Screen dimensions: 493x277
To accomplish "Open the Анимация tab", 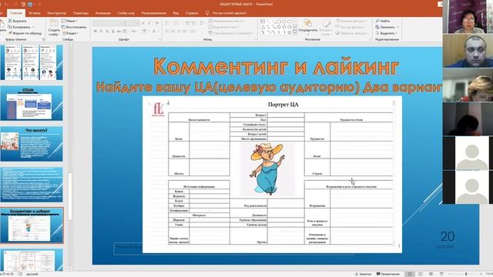I will [102, 13].
